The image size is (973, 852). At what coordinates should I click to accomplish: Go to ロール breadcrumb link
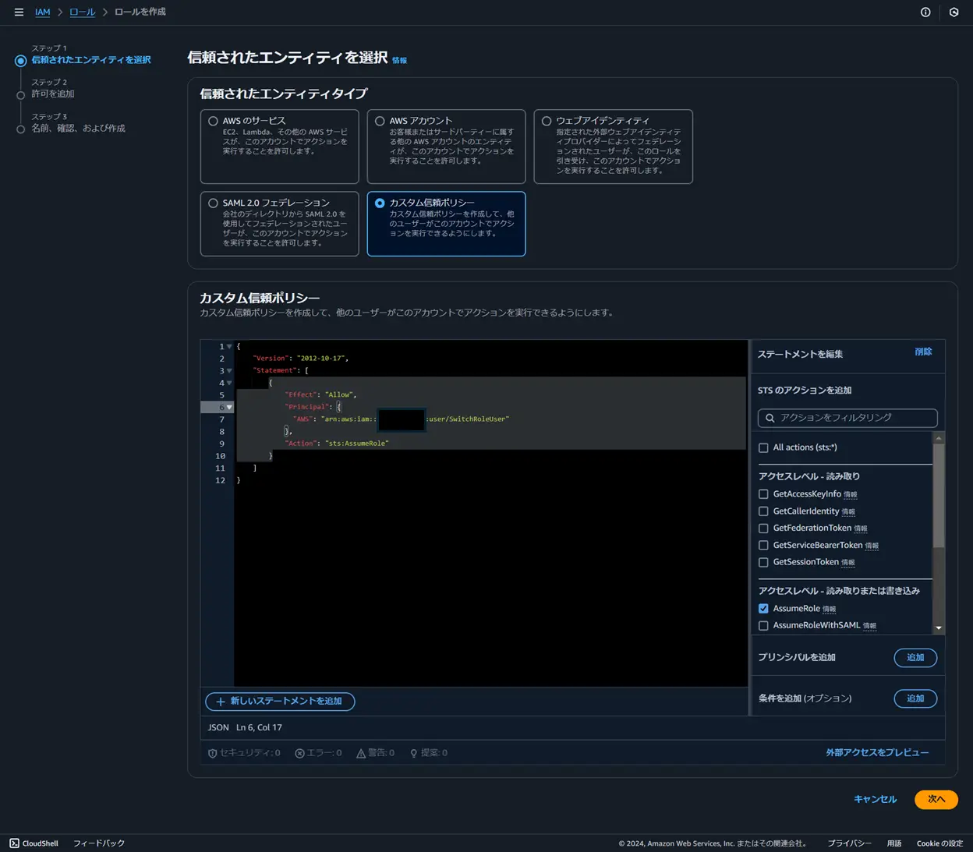[x=82, y=12]
